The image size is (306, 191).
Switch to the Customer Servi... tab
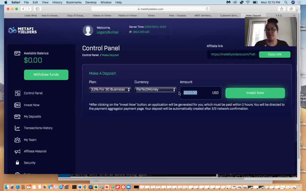tap(229, 15)
